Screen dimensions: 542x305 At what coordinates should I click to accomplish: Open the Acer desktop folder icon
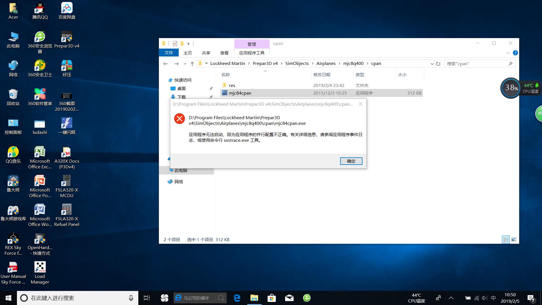[13, 11]
